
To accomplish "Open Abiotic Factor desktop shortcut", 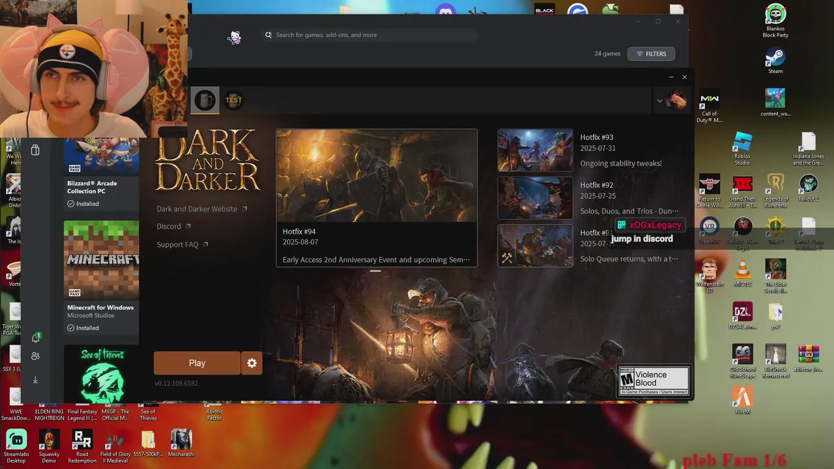I will coord(214,414).
